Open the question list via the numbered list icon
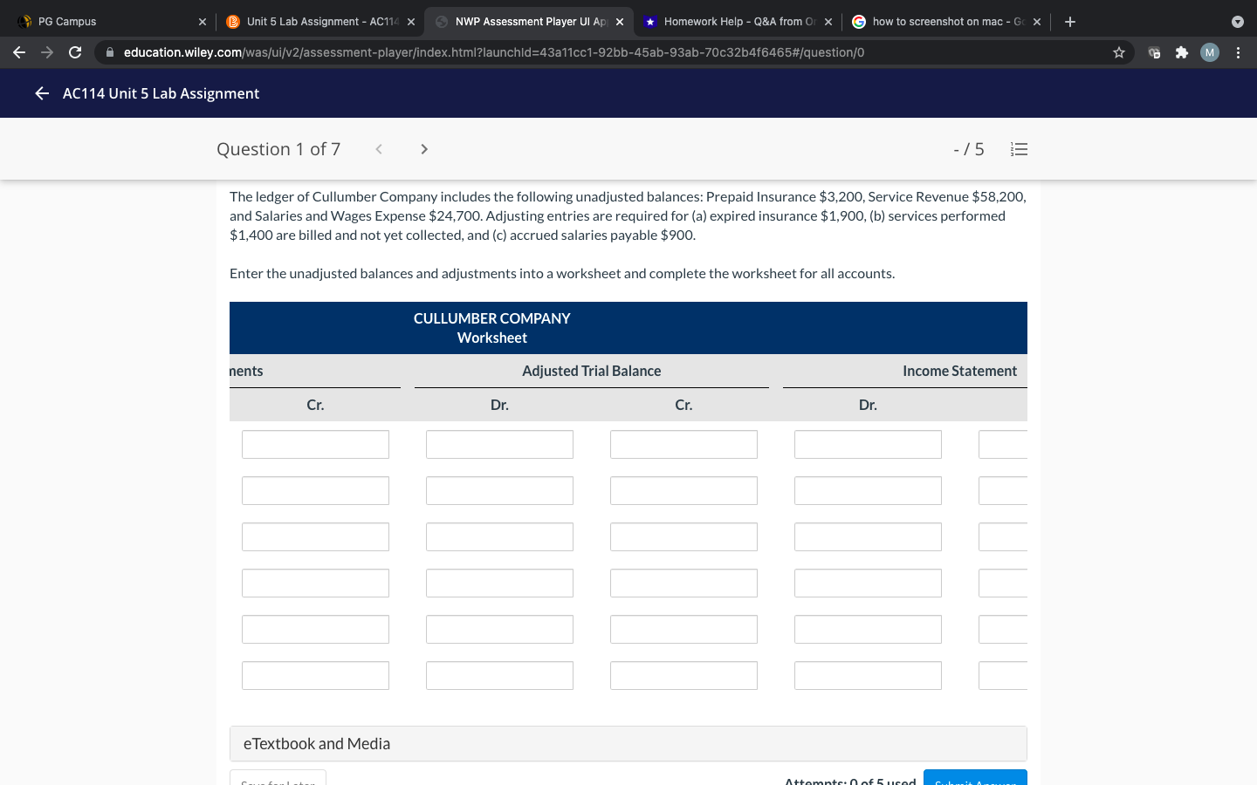 click(1019, 148)
